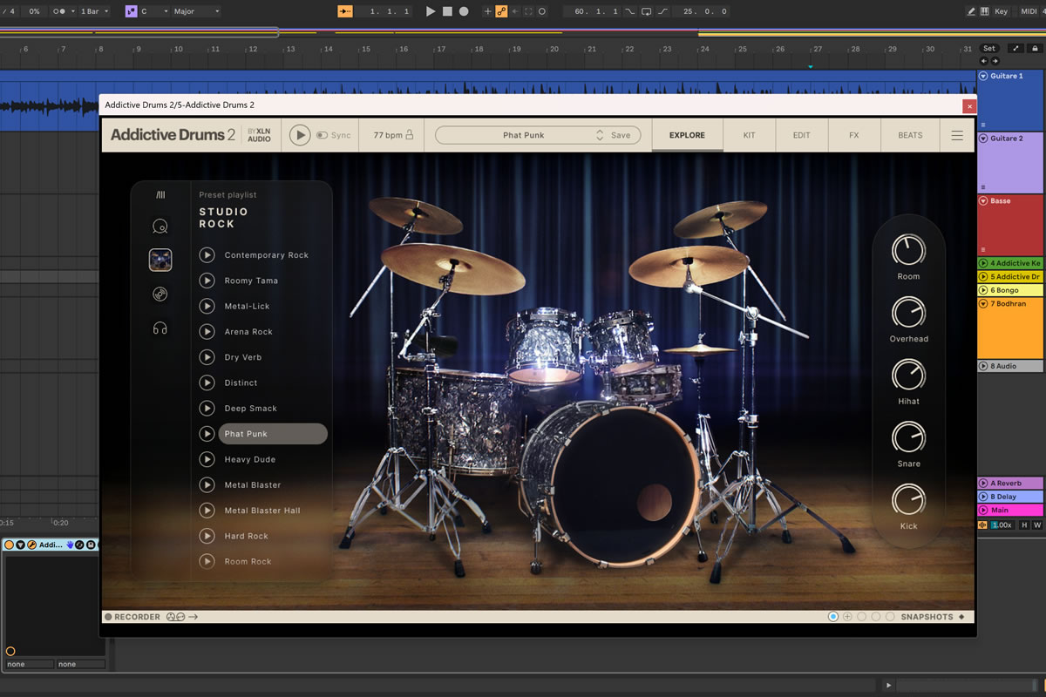Click the W width button
The width and height of the screenshot is (1046, 697).
1037,524
